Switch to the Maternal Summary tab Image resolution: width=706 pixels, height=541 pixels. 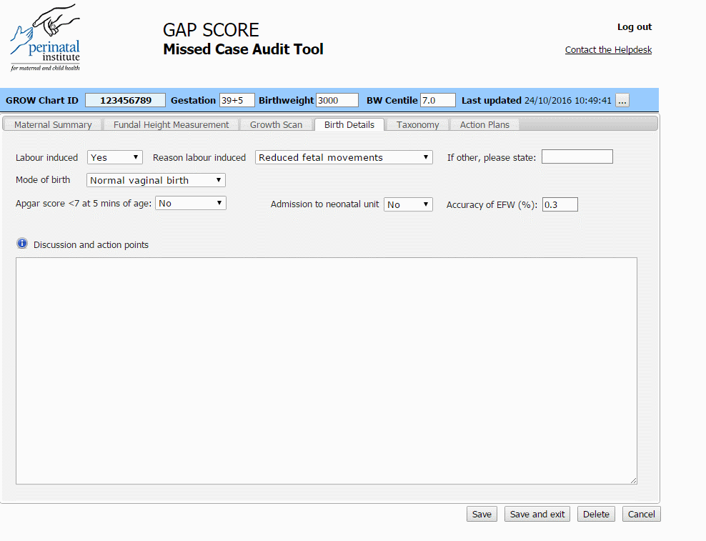click(53, 124)
